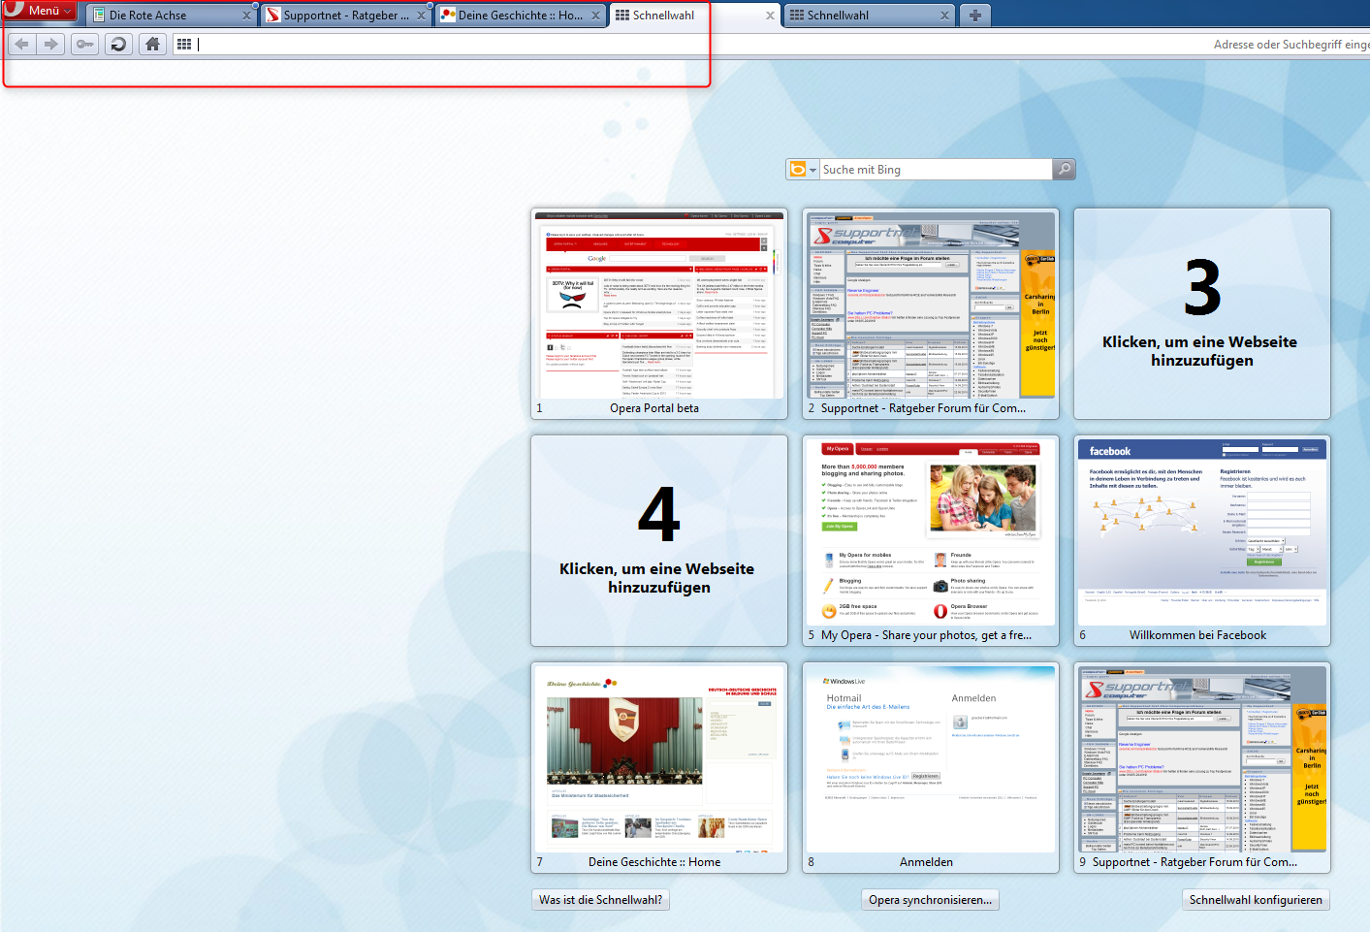Close the Deine Geschichte tab
Screen dimensions: 1370x932
(596, 16)
